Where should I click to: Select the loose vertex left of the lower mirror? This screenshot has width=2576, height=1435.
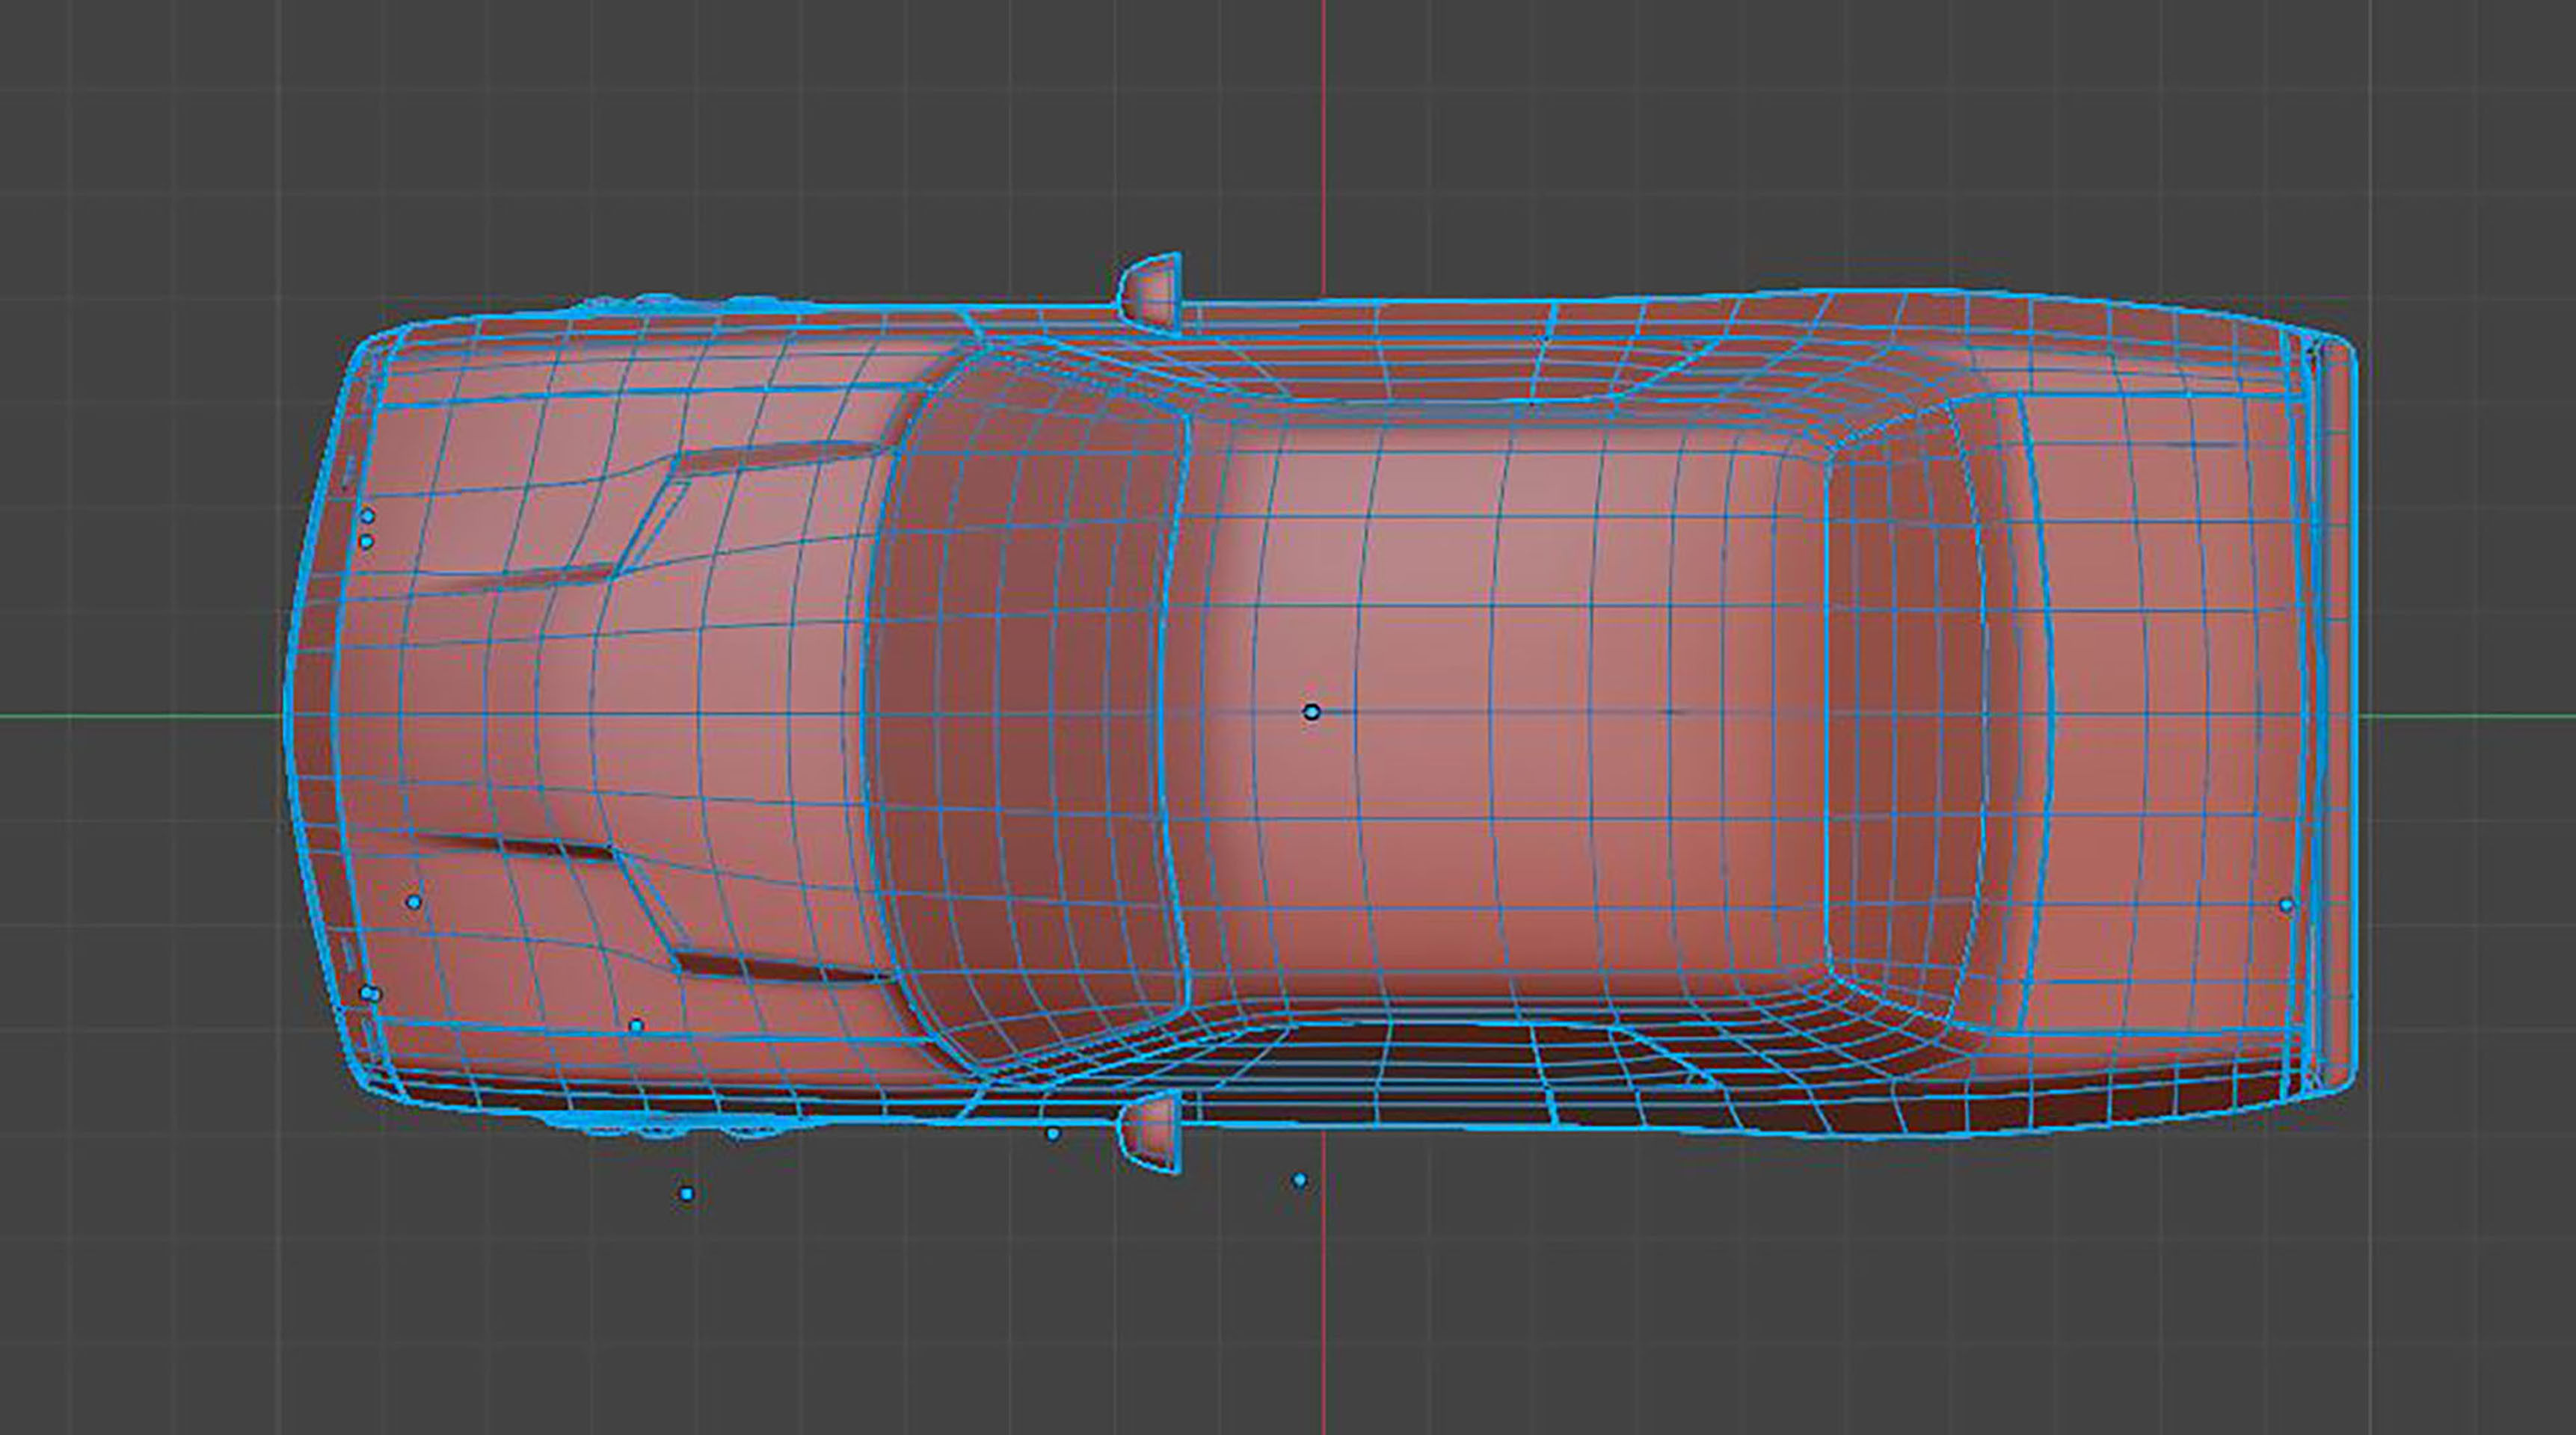click(1052, 1133)
